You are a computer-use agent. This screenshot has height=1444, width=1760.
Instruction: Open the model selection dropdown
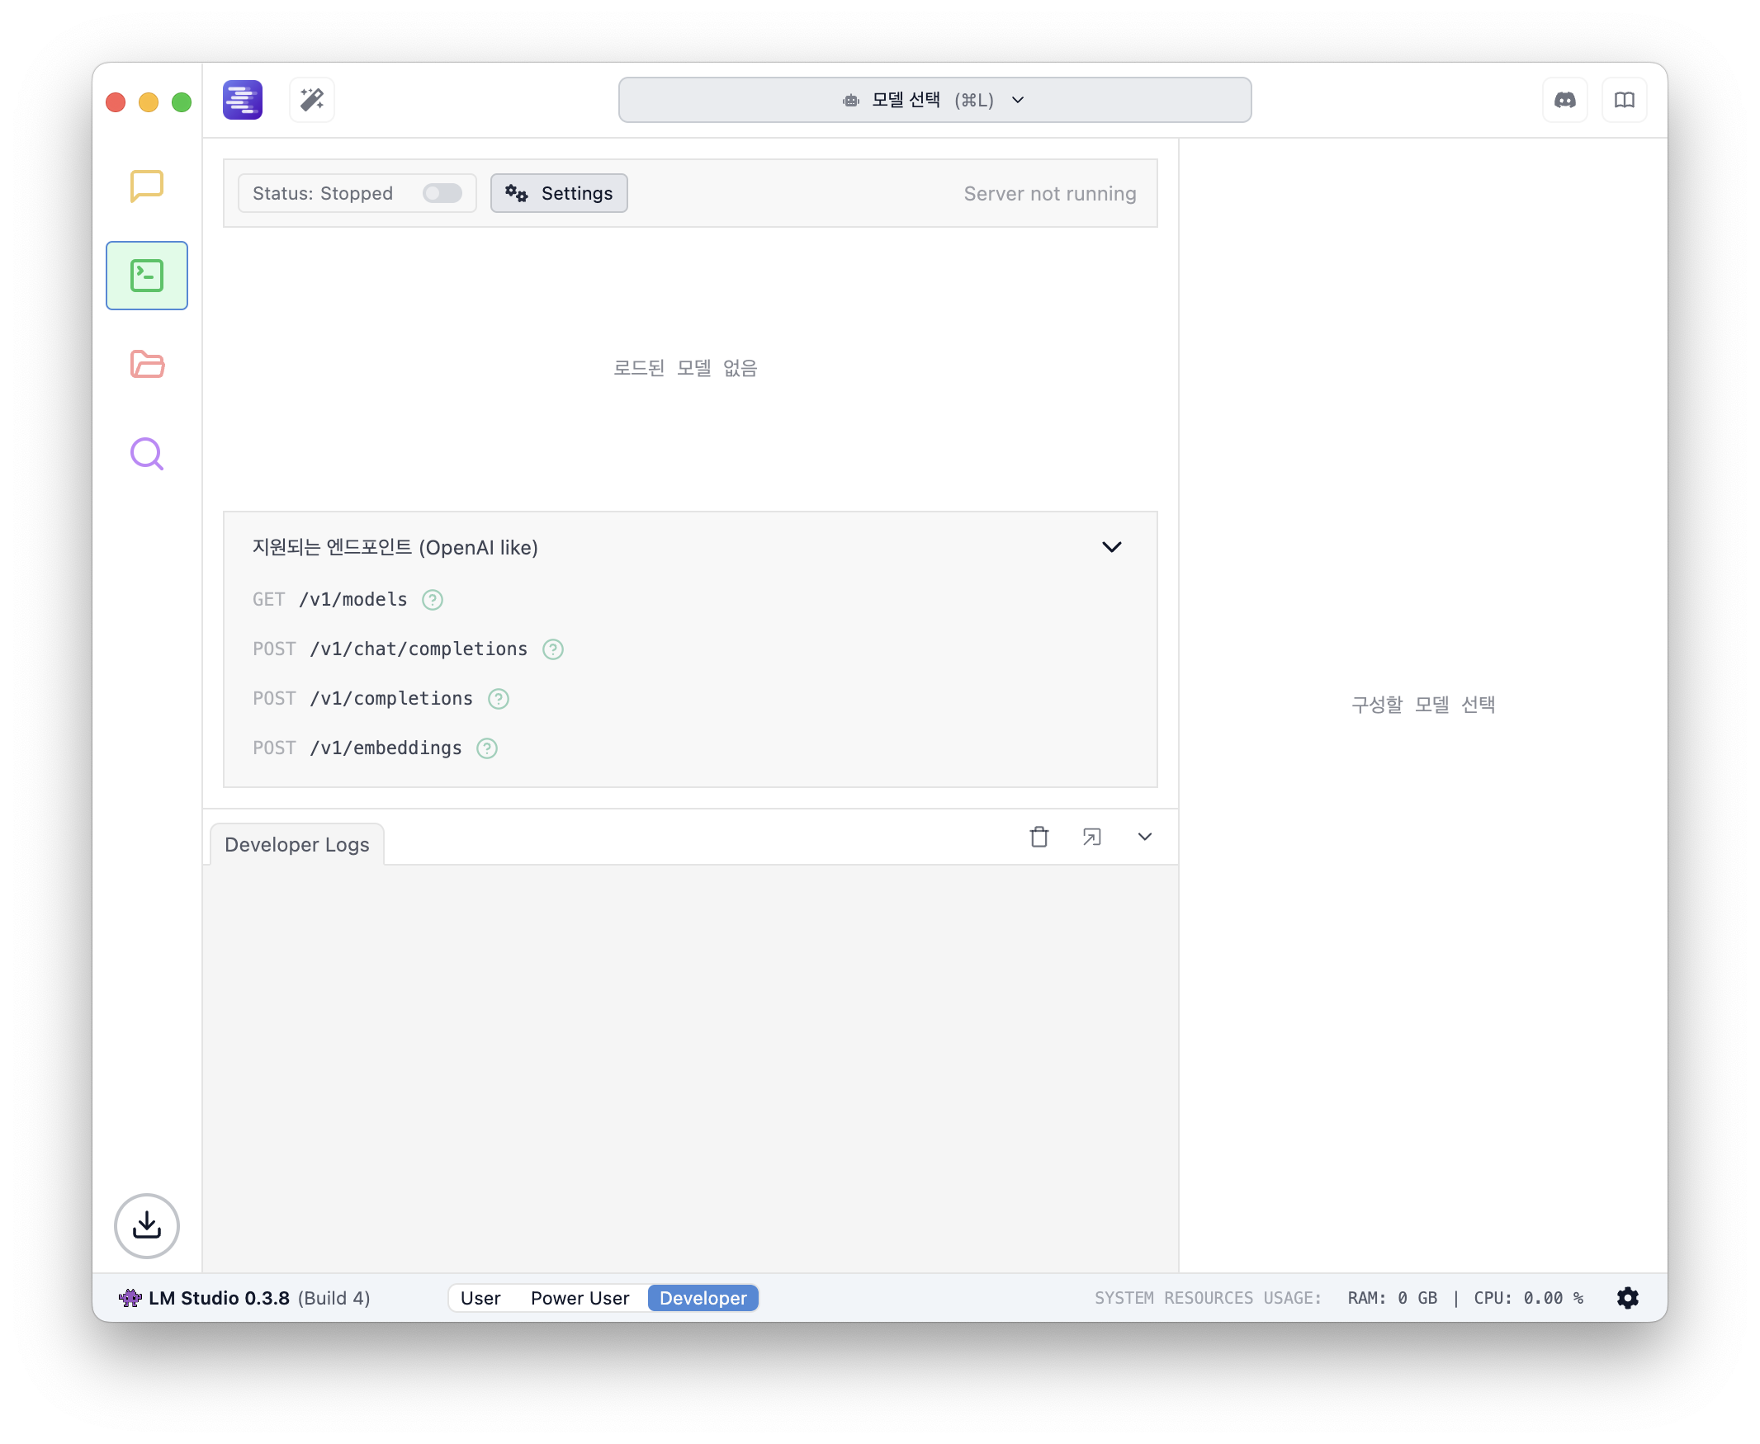point(934,100)
